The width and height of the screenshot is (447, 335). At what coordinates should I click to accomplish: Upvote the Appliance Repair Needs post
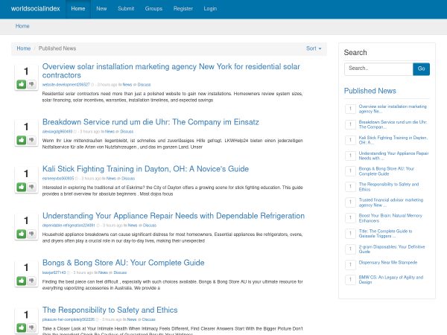[22, 234]
